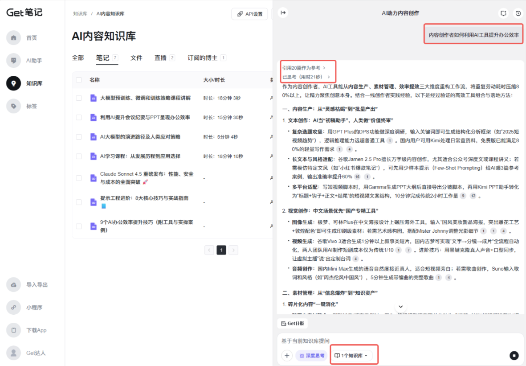The image size is (526, 366).
Task: Open chat history clock icon
Action: 518,13
